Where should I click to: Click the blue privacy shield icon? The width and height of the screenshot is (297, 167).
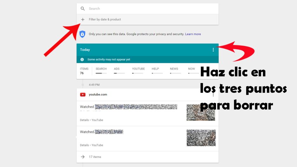pos(82,34)
